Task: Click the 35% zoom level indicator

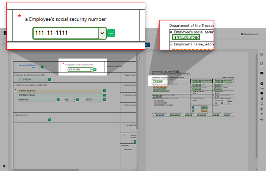Action: (262, 88)
